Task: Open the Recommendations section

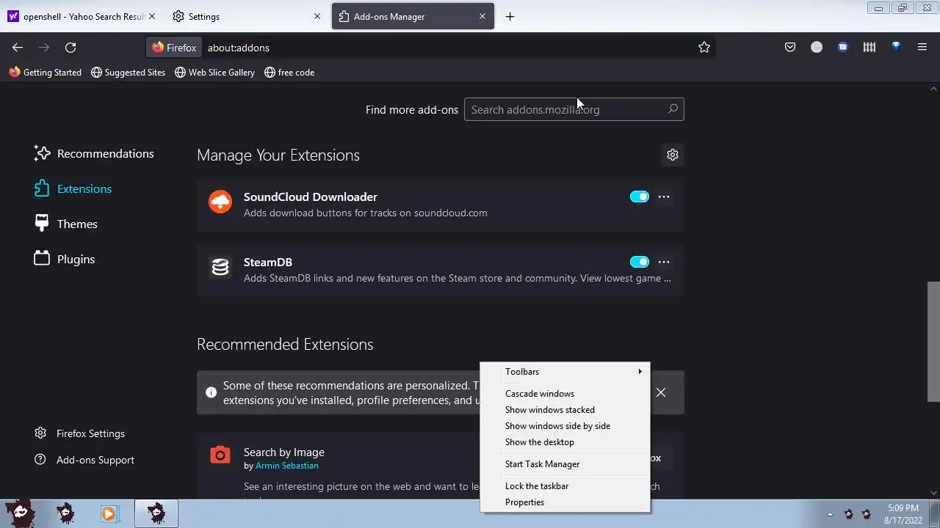Action: pyautogui.click(x=94, y=153)
